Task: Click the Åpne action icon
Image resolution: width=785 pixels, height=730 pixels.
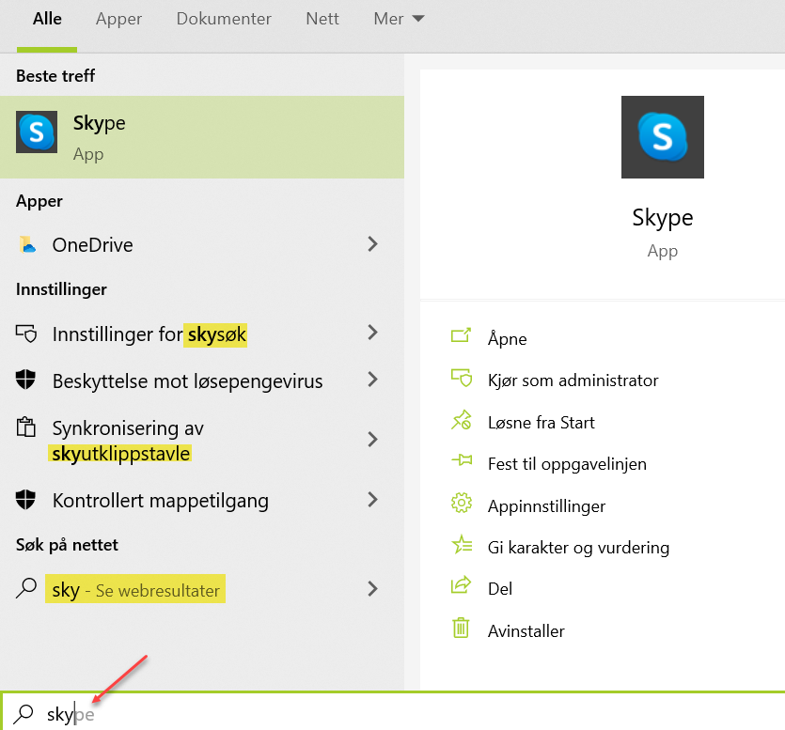Action: [461, 336]
